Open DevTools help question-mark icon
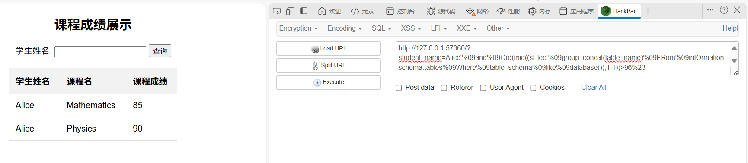The width and height of the screenshot is (748, 163). tap(724, 10)
